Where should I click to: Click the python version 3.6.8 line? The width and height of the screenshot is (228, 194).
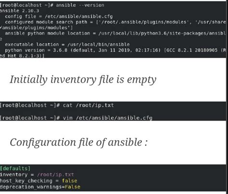point(115,50)
